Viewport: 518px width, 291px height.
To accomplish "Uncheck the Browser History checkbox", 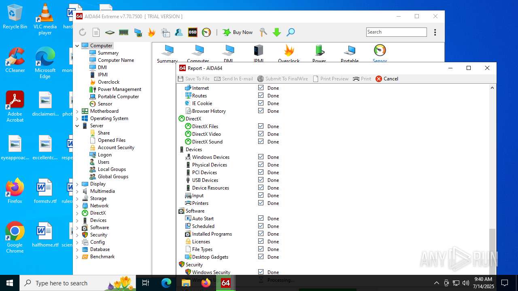I will coord(261,111).
